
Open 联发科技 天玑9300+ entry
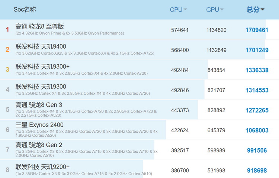click(x=42, y=67)
